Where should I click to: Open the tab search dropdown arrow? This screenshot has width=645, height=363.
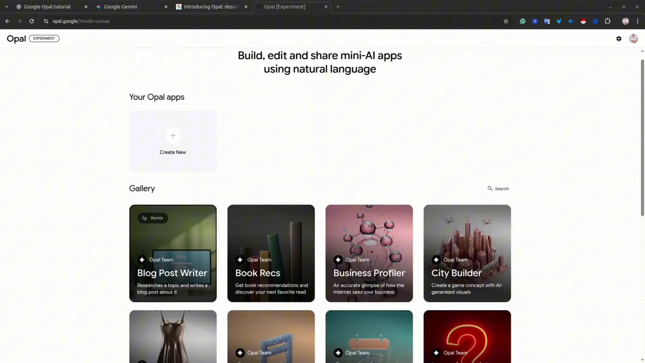[6, 7]
